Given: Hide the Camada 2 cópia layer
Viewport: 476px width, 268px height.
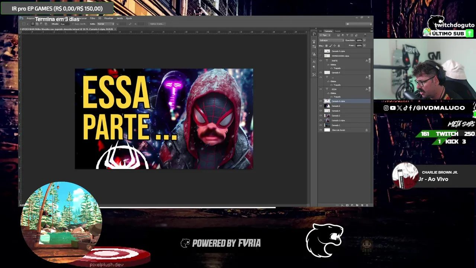Looking at the screenshot, I should (x=321, y=121).
